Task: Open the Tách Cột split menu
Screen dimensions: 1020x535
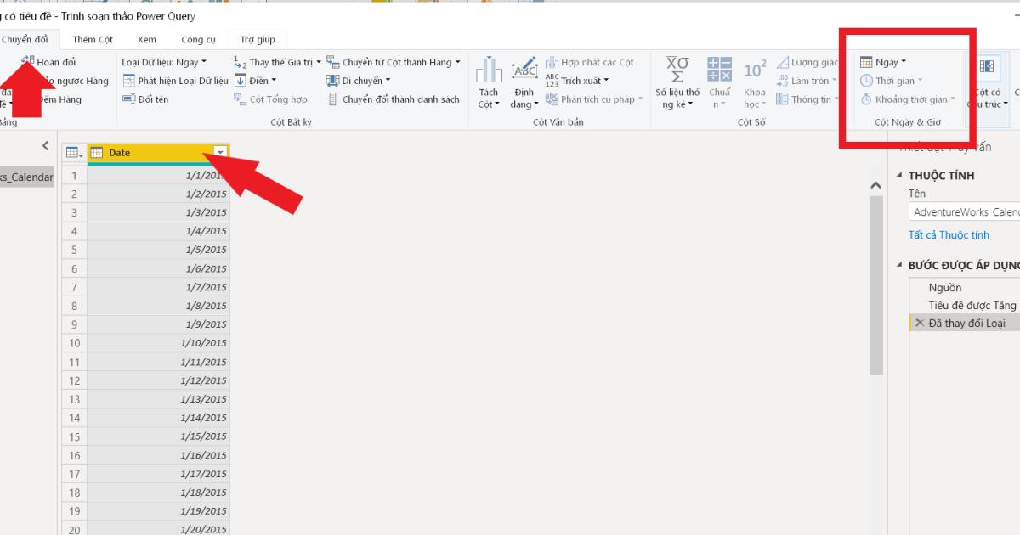Action: click(489, 82)
